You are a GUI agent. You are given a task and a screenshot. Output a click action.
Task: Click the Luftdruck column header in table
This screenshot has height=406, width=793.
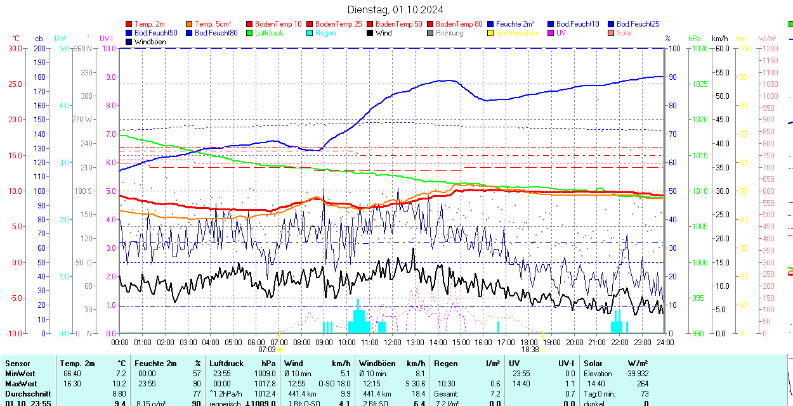click(226, 364)
